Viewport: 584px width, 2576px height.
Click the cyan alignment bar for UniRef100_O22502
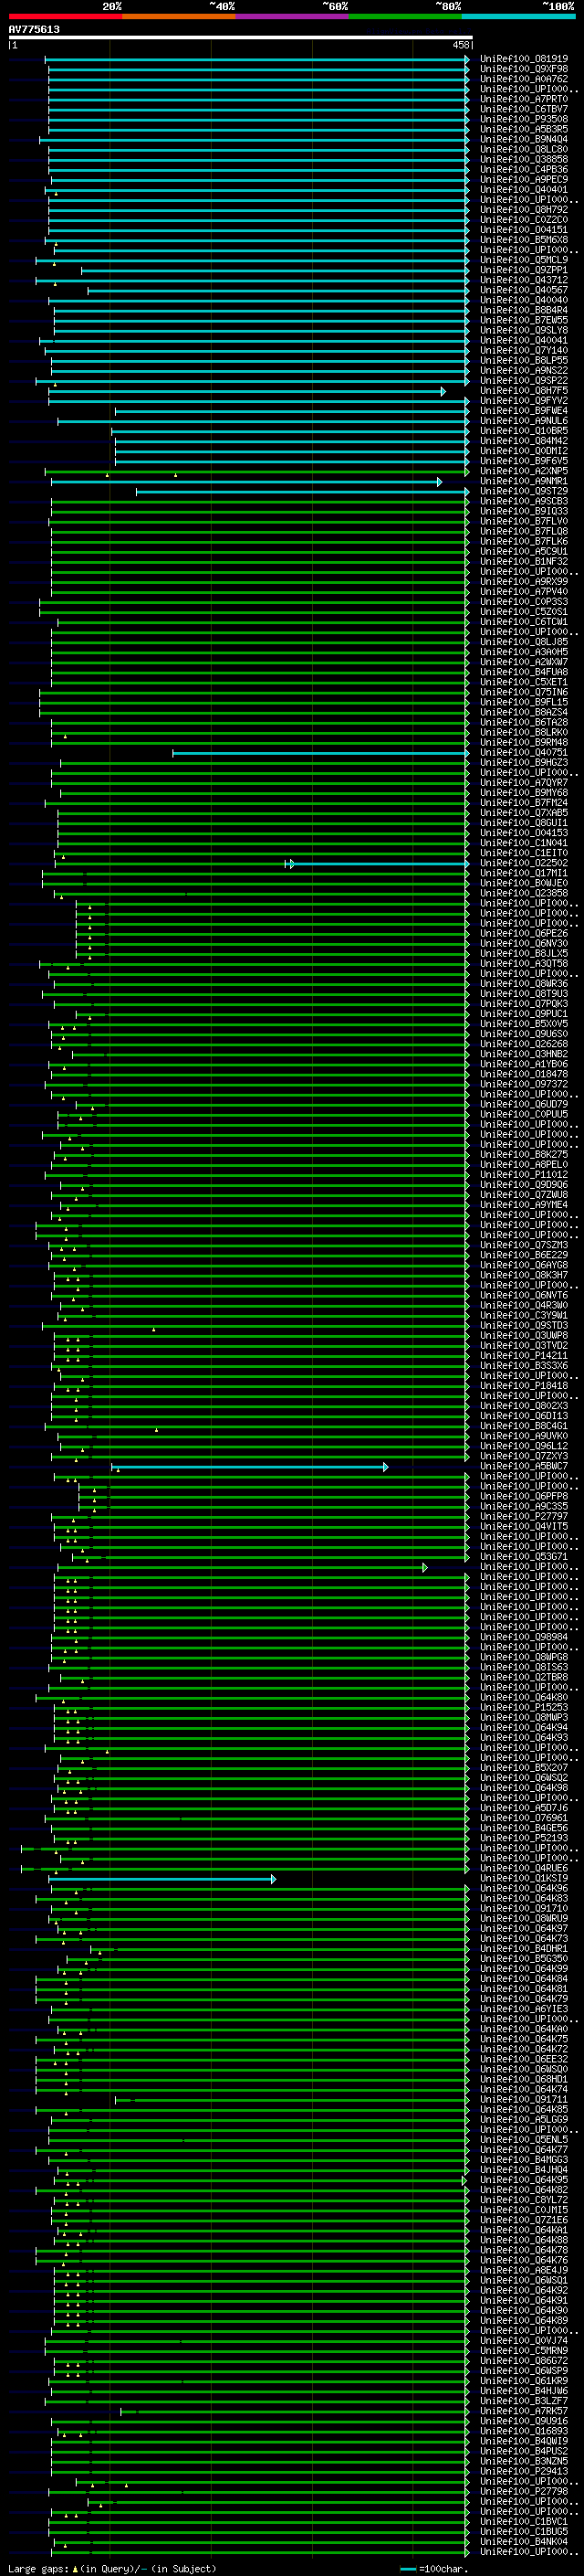tap(378, 863)
